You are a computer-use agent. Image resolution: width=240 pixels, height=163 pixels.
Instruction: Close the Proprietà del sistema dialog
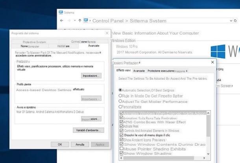107,33
